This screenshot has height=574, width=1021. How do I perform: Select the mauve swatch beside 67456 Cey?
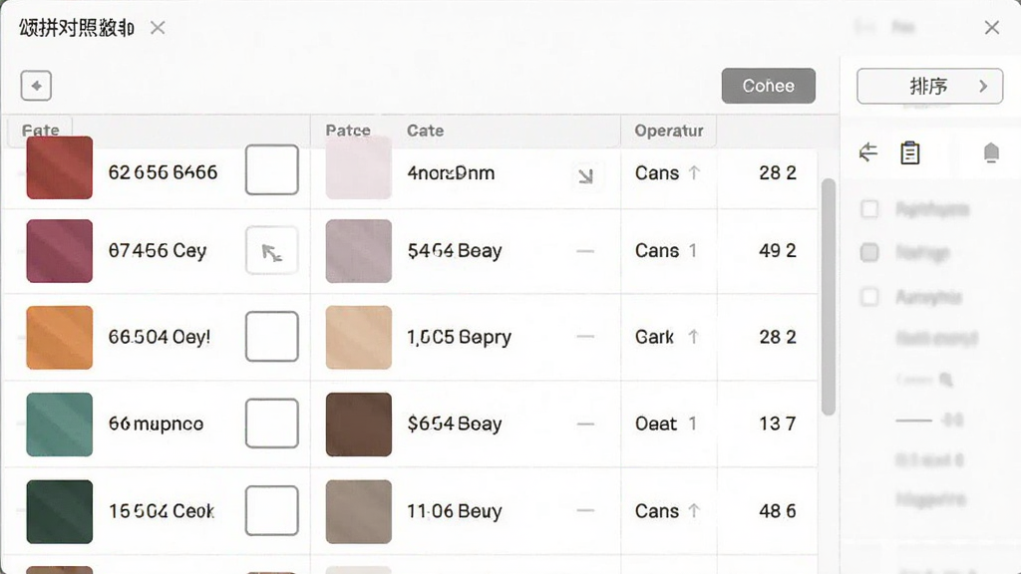[59, 251]
